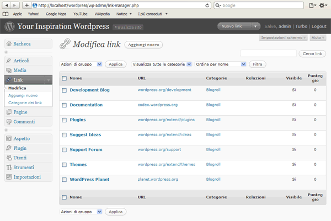Click the Cerca link button
Viewport: 331px width, 221px height.
[x=312, y=53]
